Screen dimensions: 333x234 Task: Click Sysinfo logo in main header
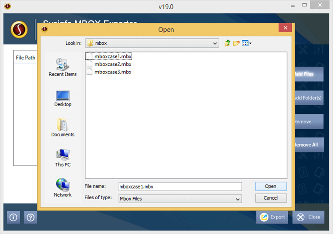tap(19, 30)
